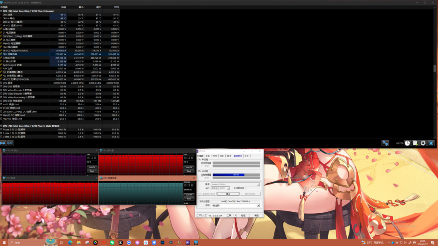Expand system tray hidden icons chevron

tap(389, 243)
